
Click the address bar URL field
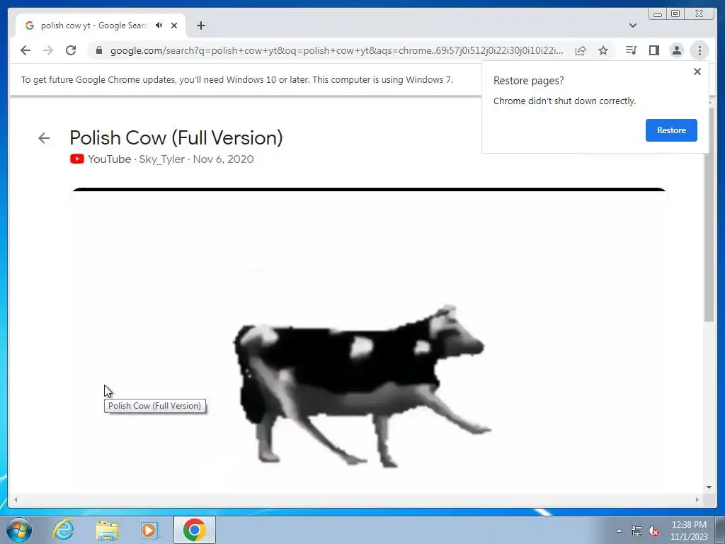(336, 50)
